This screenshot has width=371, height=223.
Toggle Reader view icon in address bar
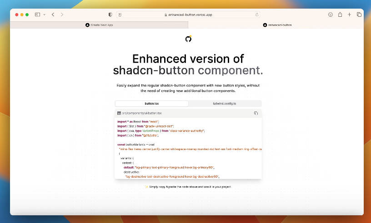120,15
